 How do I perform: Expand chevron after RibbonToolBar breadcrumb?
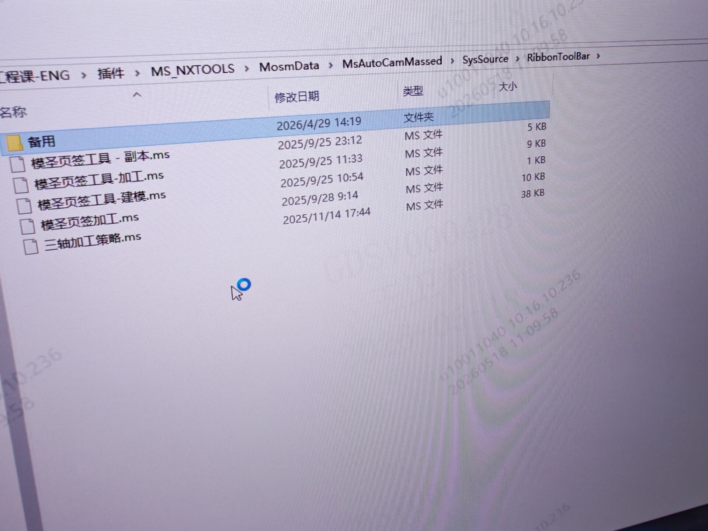598,56
